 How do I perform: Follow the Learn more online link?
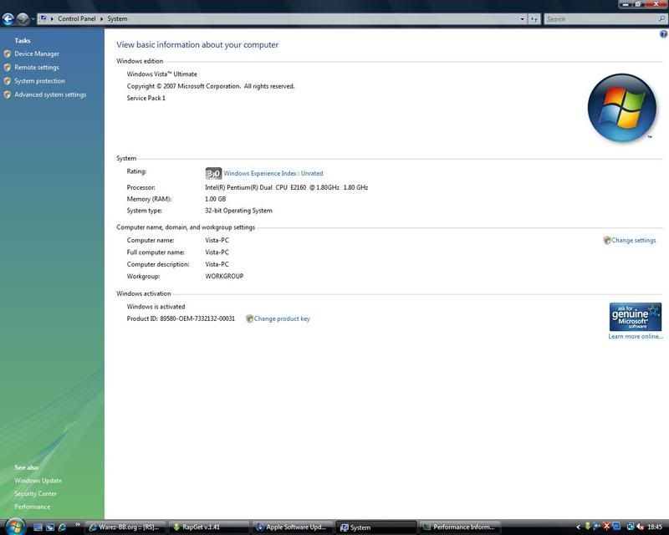[636, 337]
